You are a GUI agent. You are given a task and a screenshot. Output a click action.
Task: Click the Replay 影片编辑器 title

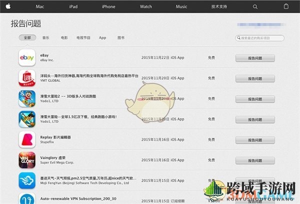55,137
